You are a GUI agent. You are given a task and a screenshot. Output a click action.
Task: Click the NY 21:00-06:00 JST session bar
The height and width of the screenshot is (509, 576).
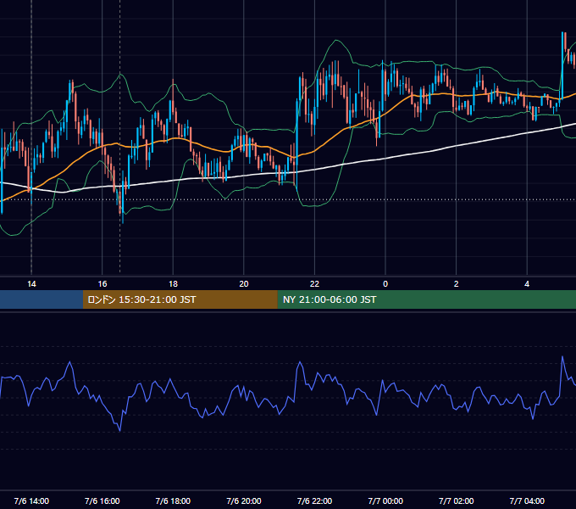(x=426, y=299)
